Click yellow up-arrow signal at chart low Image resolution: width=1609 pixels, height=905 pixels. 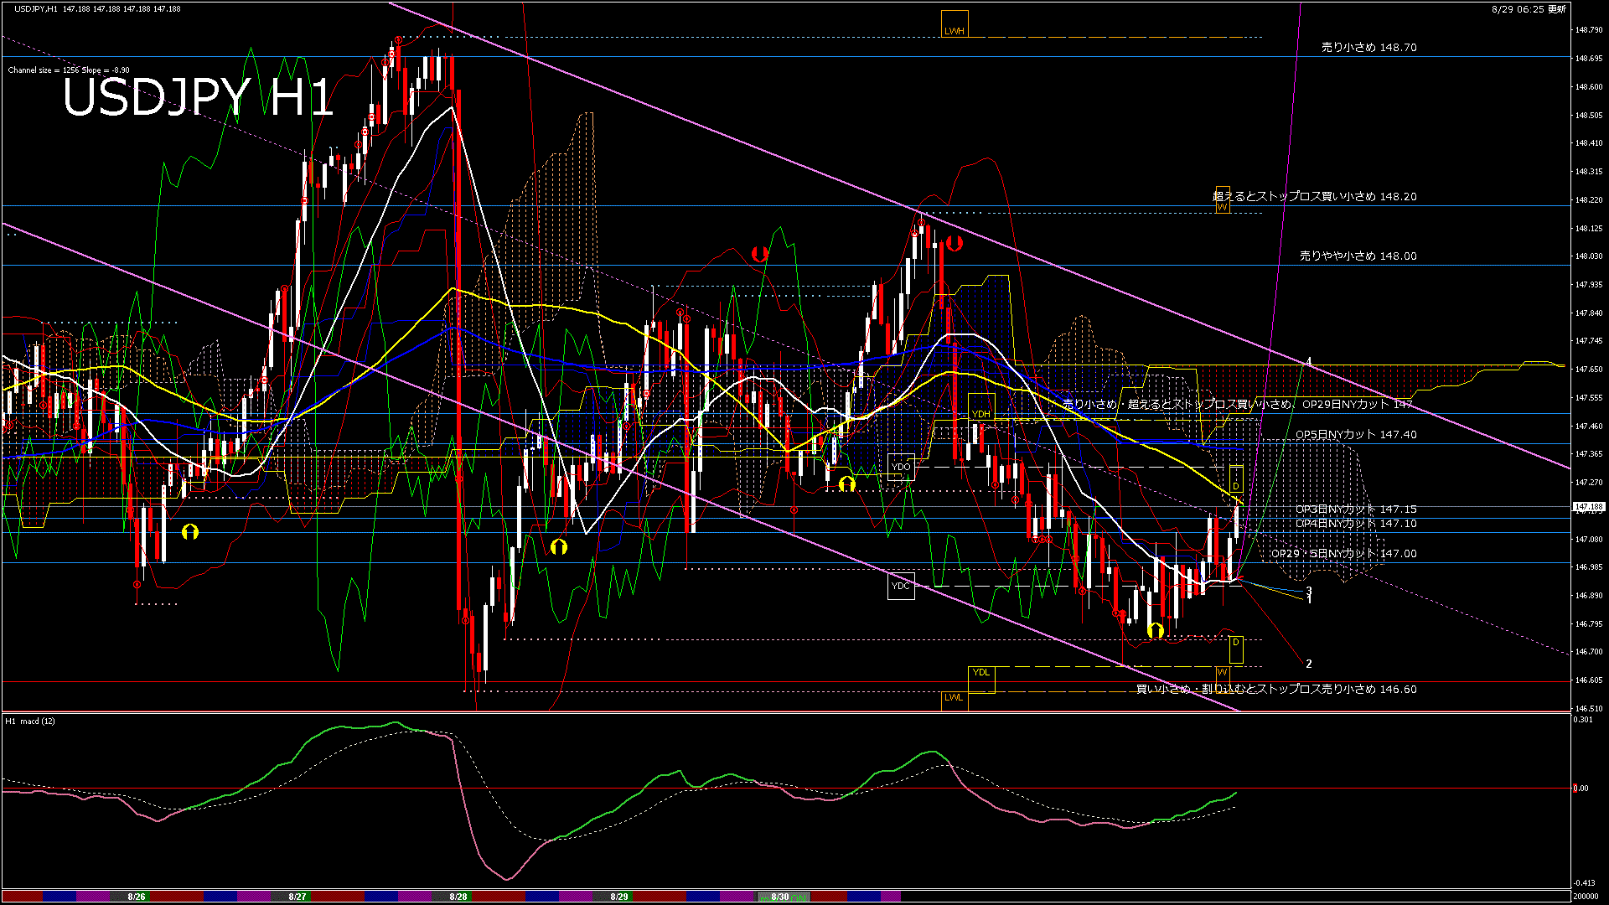(x=1156, y=630)
